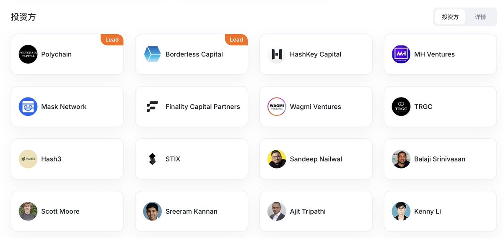Select the STIX black logo icon

(153, 159)
